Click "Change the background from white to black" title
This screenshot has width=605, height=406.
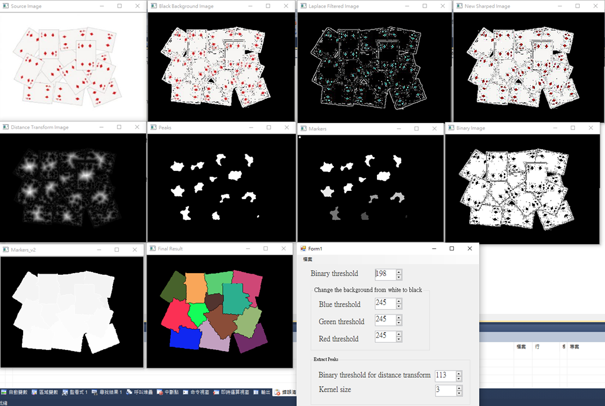(368, 290)
